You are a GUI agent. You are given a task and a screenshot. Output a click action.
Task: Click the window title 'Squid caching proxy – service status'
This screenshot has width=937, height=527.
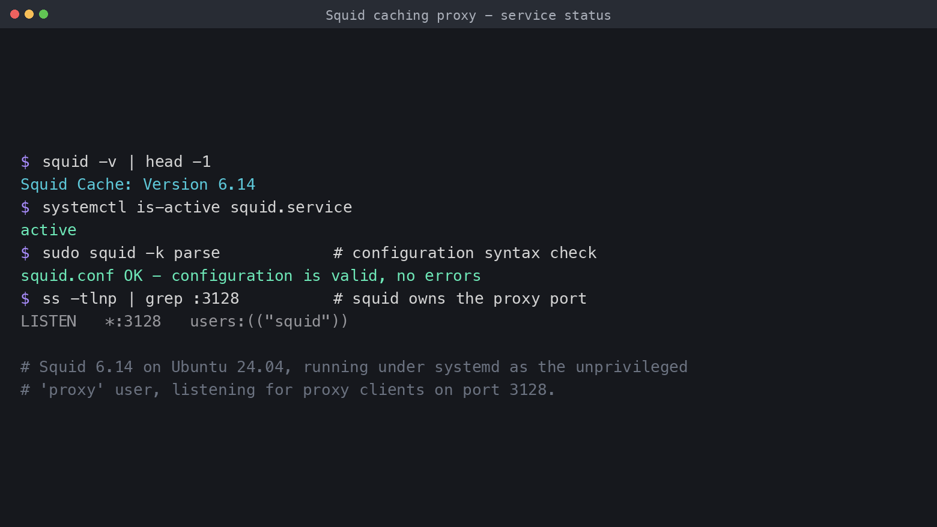coord(468,16)
